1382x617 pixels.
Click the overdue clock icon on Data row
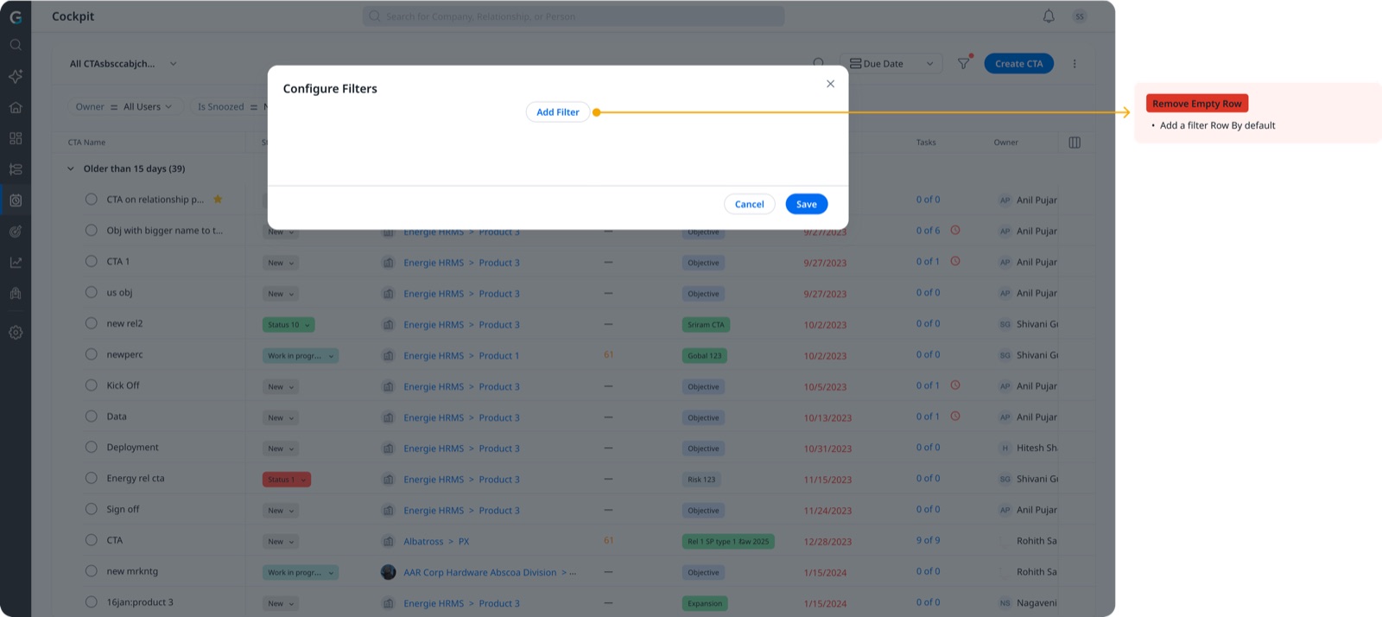click(x=955, y=417)
